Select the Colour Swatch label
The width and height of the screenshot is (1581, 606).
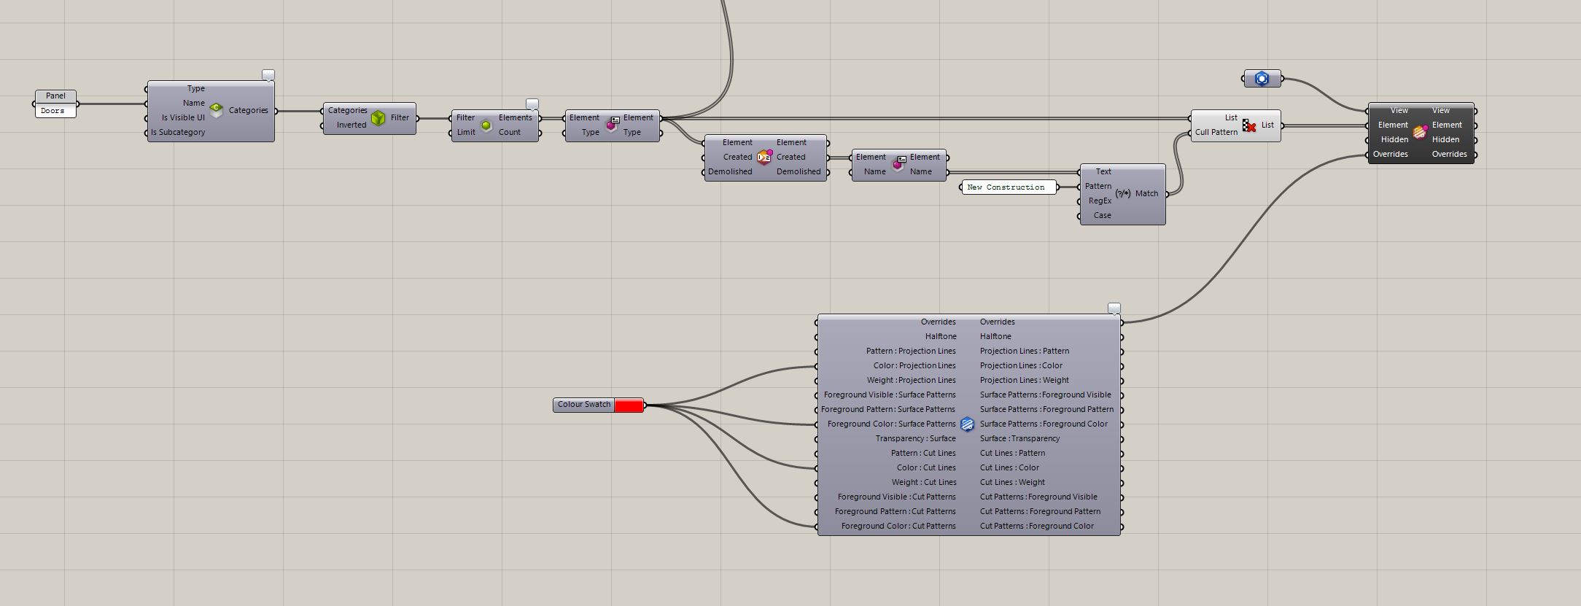pyautogui.click(x=583, y=405)
